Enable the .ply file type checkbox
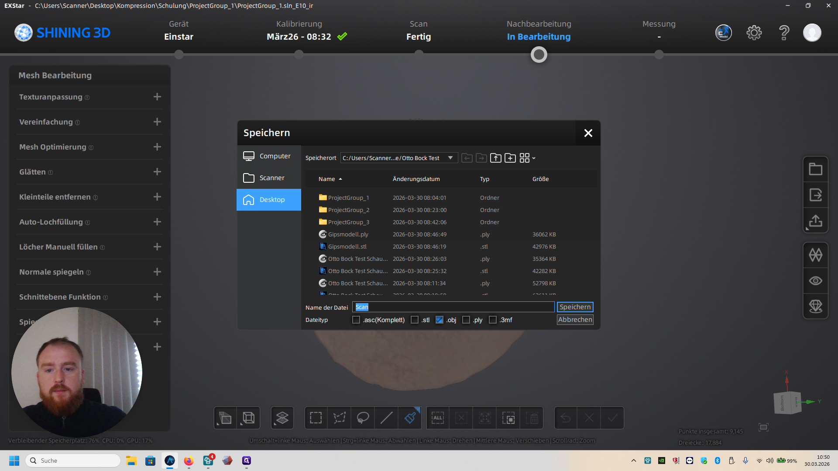The image size is (838, 471). click(x=466, y=320)
